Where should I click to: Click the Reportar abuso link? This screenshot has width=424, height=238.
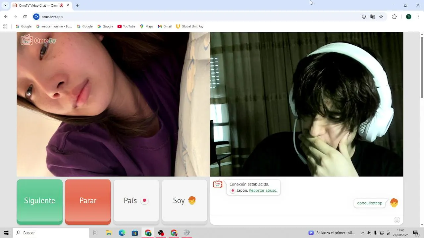[262, 190]
